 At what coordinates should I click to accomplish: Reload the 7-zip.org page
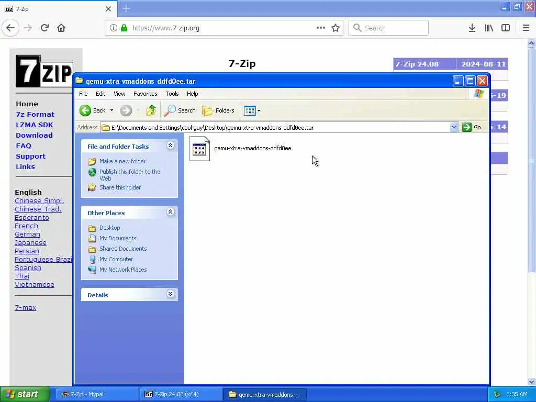click(45, 28)
